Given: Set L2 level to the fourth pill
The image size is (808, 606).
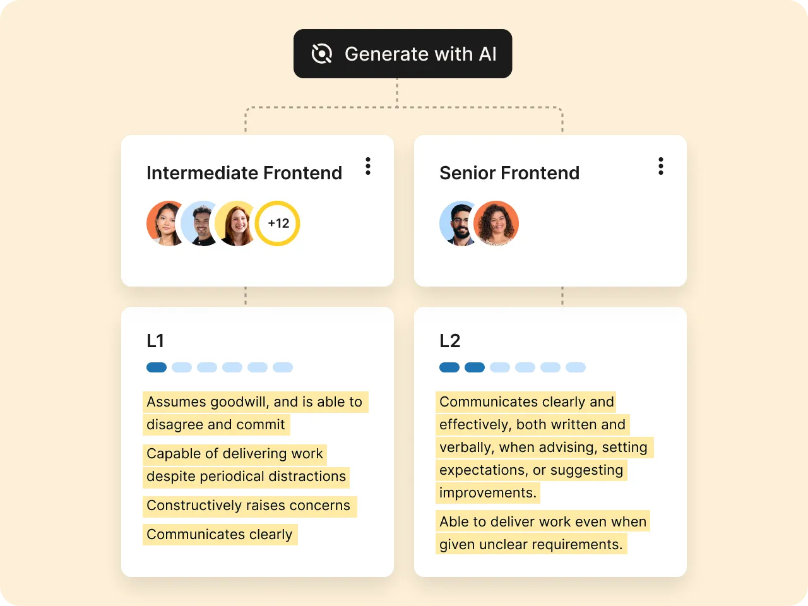Looking at the screenshot, I should click(x=525, y=367).
